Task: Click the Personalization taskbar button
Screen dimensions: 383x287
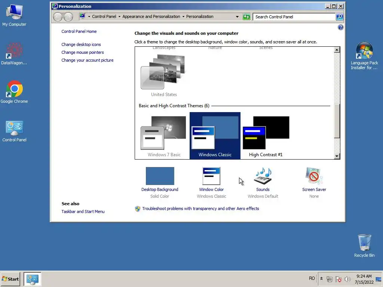Action: (x=32, y=279)
